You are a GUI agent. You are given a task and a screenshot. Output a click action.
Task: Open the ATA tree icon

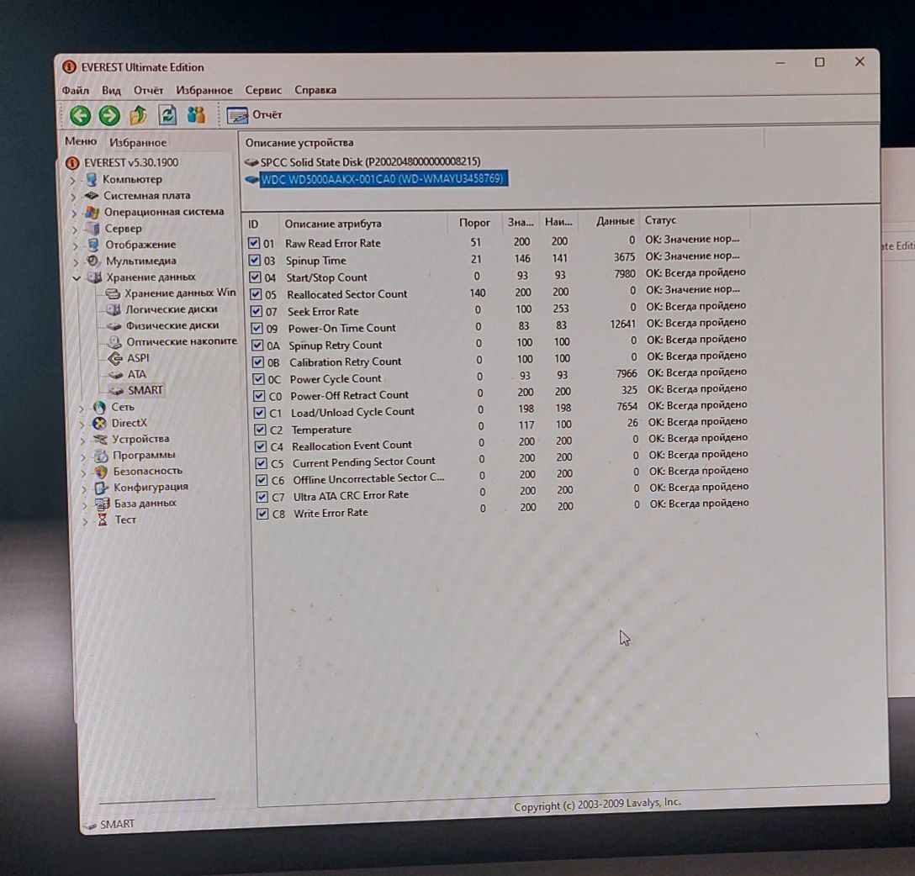(x=116, y=374)
